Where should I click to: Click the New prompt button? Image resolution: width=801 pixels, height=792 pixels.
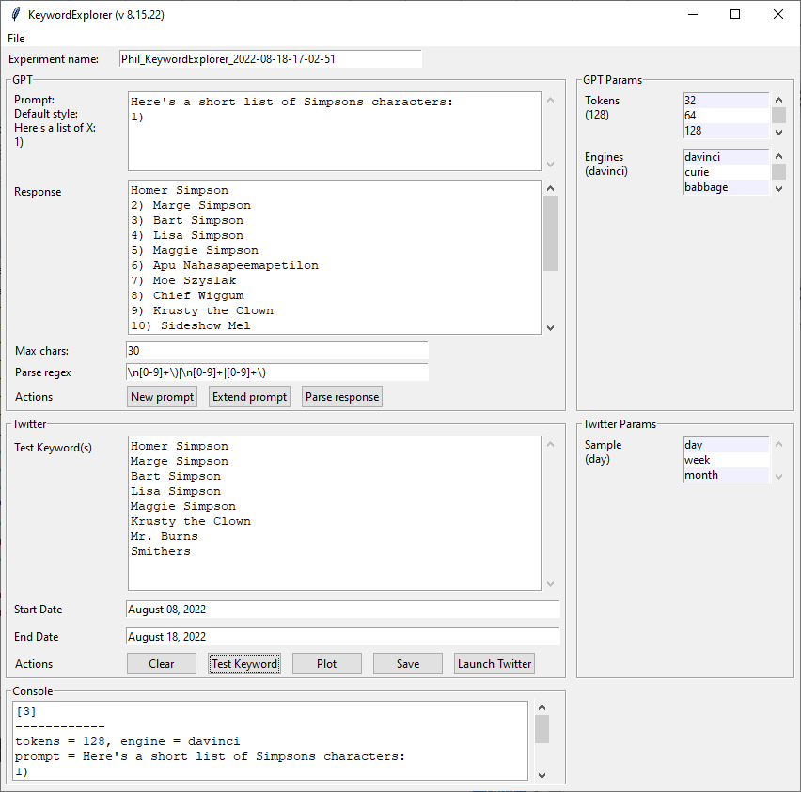click(x=162, y=397)
